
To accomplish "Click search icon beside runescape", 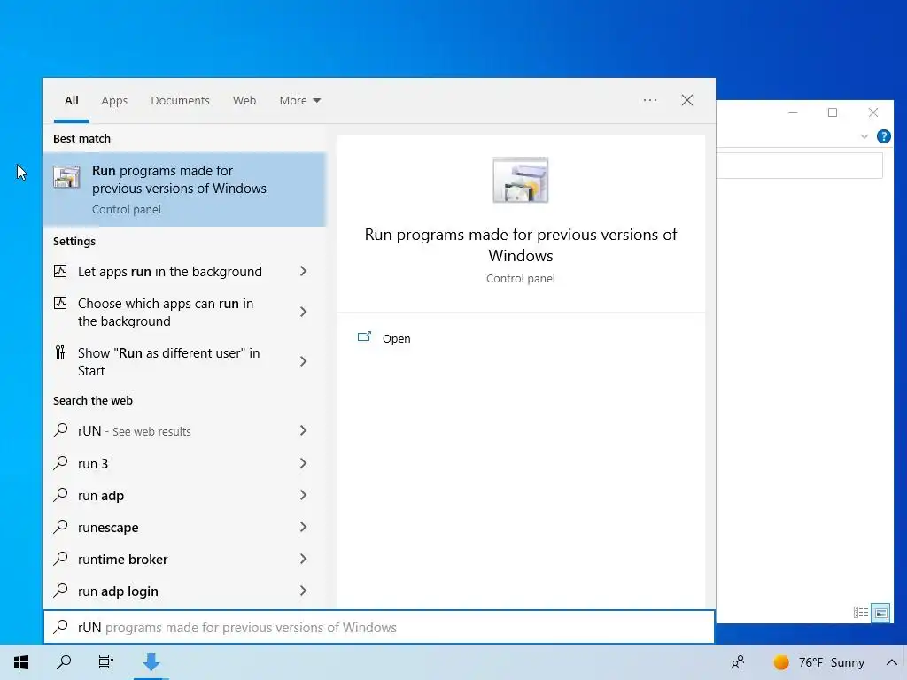I will point(60,526).
